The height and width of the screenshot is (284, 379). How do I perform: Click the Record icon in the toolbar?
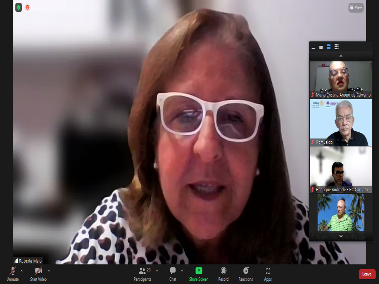(x=224, y=274)
